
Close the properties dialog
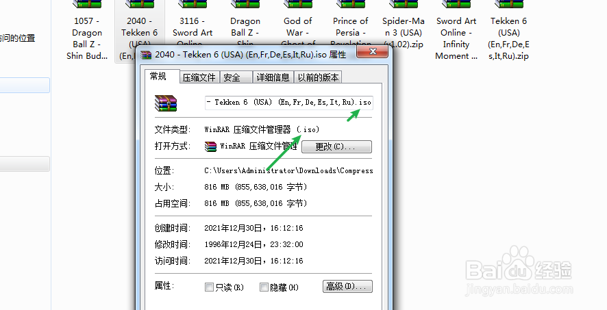[x=373, y=51]
